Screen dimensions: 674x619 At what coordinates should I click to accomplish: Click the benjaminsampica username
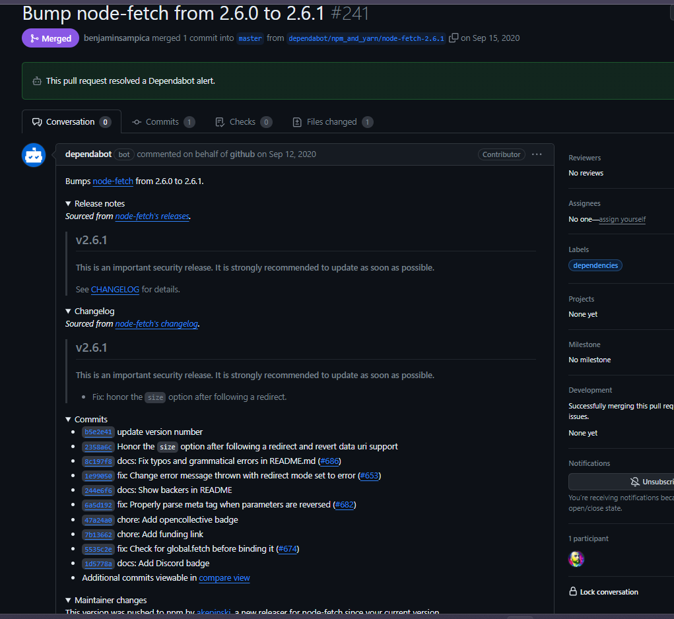coord(116,38)
